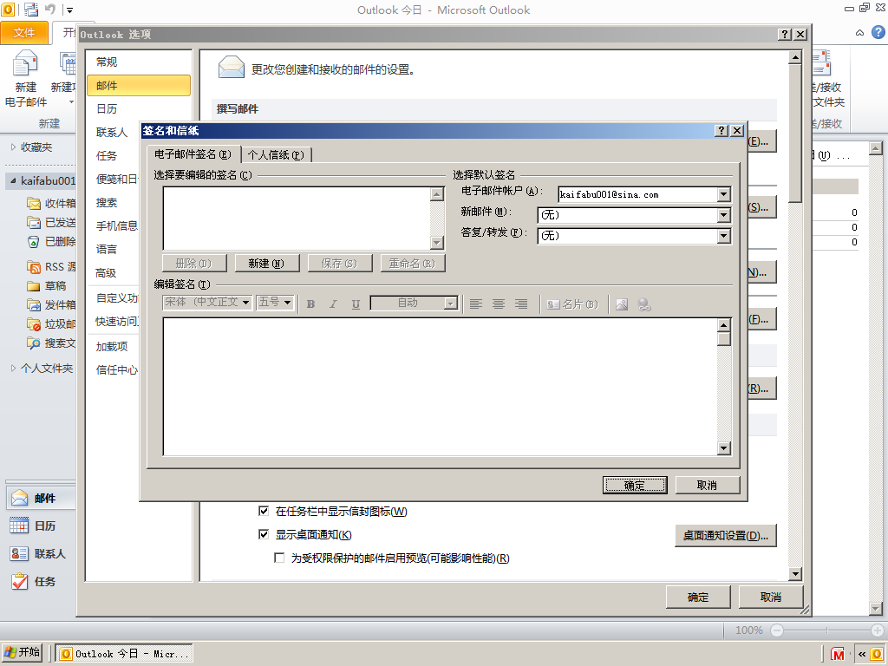Click the 名片 business card button
The image size is (888, 666).
pyautogui.click(x=572, y=304)
